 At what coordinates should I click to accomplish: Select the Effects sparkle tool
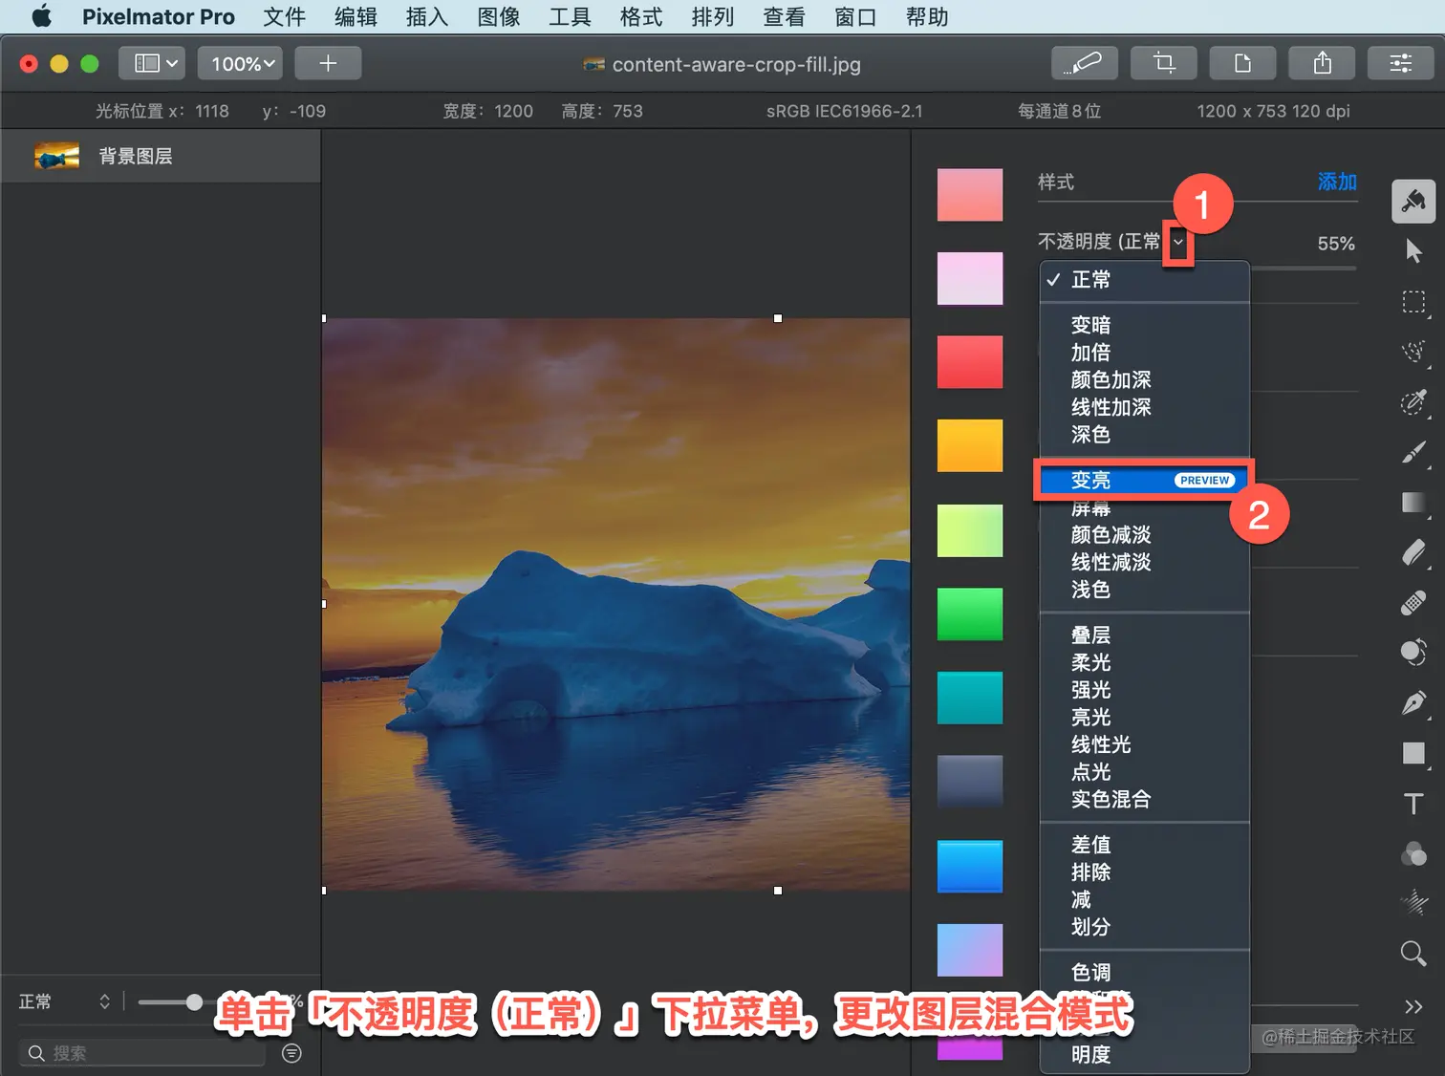click(1413, 902)
